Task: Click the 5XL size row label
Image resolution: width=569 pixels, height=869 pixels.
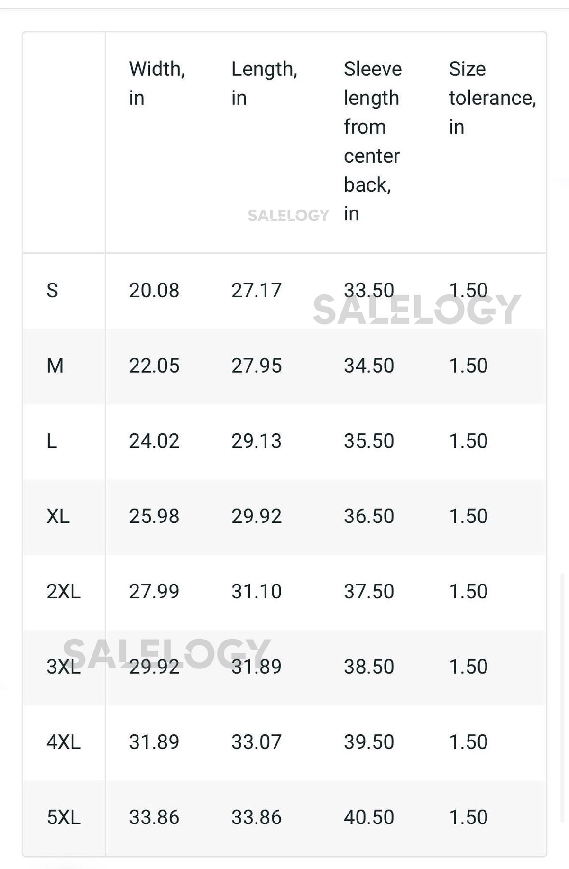Action: tap(64, 817)
